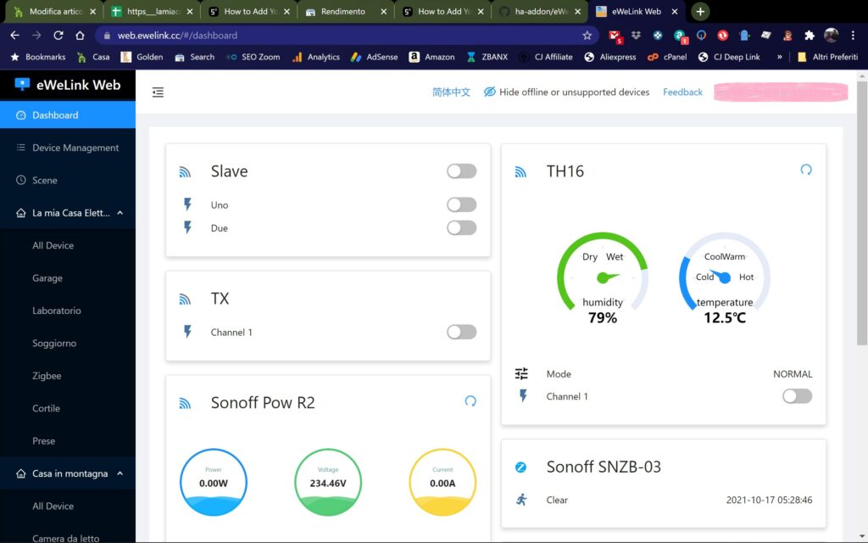Click the wifi signal icon beside TX
Image resolution: width=868 pixels, height=543 pixels.
[x=185, y=299]
